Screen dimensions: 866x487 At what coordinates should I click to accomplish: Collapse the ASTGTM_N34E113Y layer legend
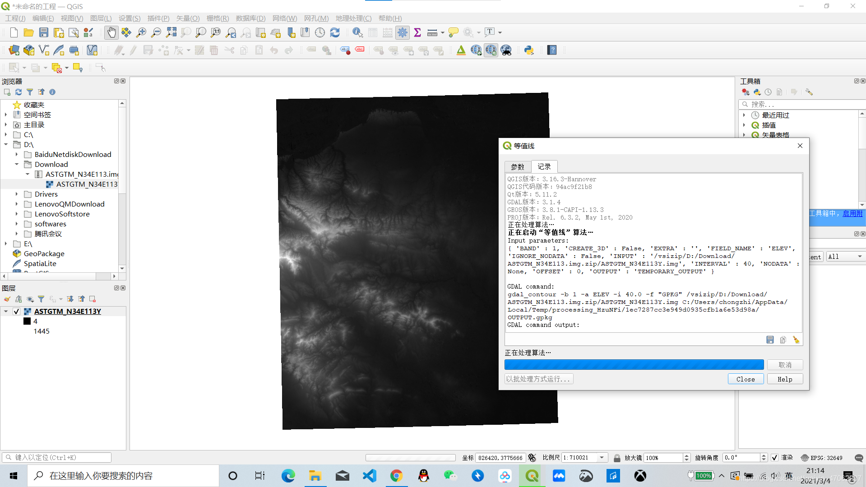[5, 311]
